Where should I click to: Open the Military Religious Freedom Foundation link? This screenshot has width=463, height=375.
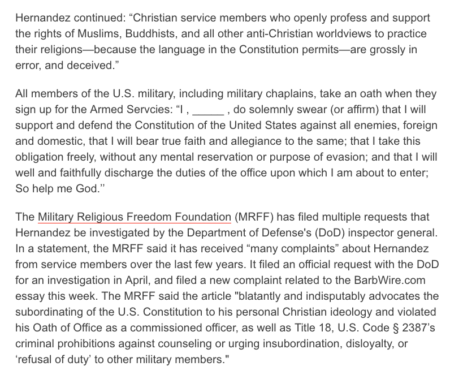coord(134,217)
